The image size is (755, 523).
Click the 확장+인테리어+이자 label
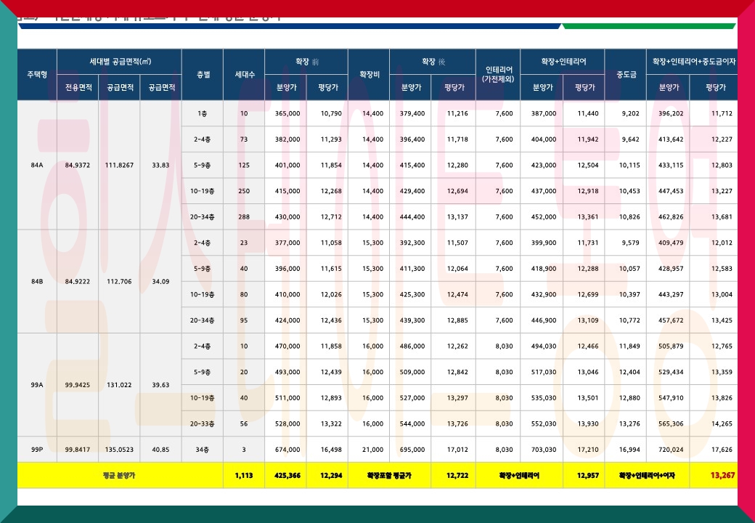[x=647, y=475]
